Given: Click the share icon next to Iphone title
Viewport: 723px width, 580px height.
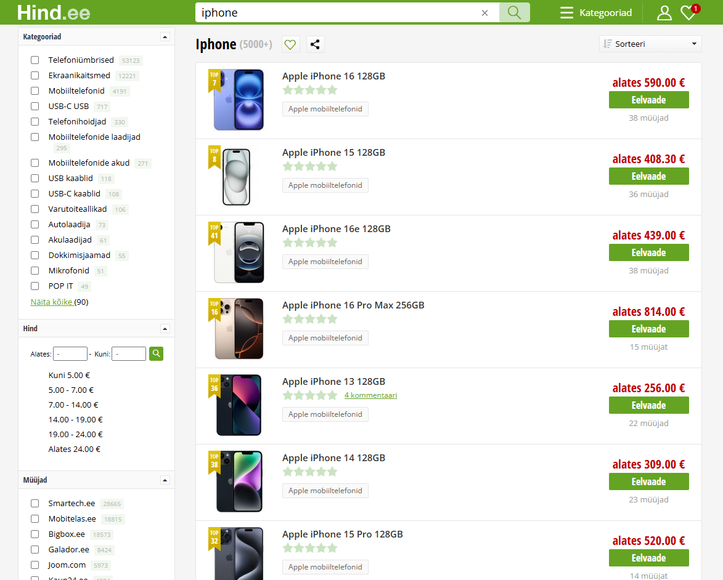Looking at the screenshot, I should tap(315, 44).
